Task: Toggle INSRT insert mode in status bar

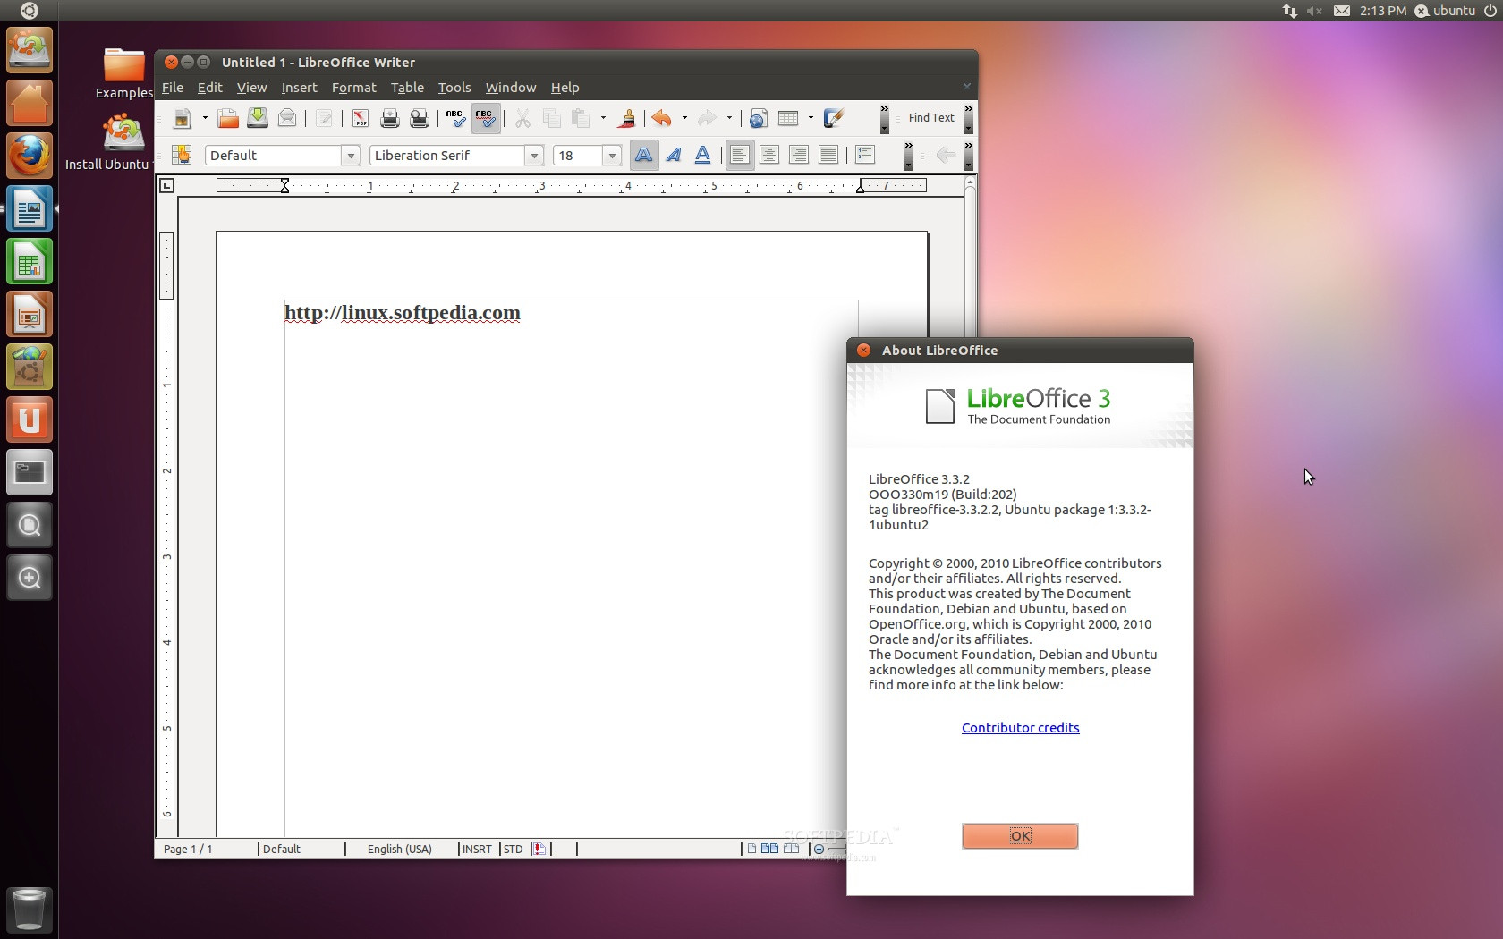Action: click(477, 849)
